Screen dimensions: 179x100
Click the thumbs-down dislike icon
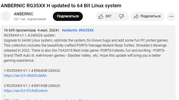pos(121,16)
